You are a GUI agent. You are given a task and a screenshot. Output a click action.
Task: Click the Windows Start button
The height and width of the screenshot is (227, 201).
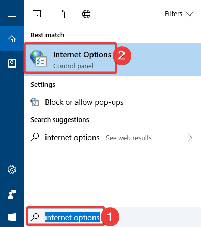[x=12, y=217]
